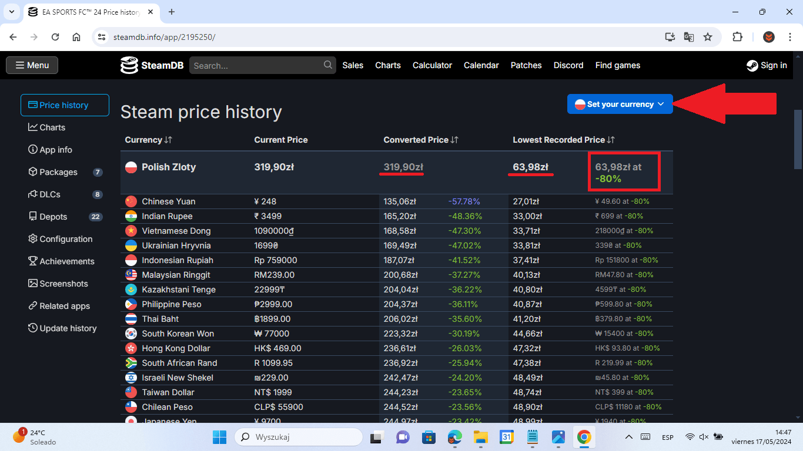
Task: Go to Sales in the top navigation
Action: (353, 65)
